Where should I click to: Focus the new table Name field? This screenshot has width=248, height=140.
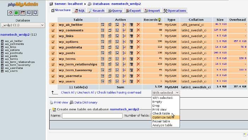(92, 116)
